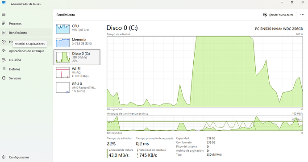The width and height of the screenshot is (308, 162).
Task: Select the Wi-Fi 2 resource entry
Action: [x=77, y=72]
